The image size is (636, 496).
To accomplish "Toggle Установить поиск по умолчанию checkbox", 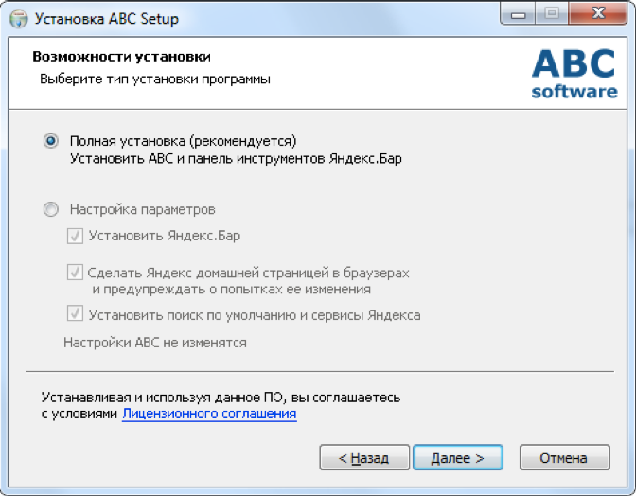I will click(x=75, y=314).
